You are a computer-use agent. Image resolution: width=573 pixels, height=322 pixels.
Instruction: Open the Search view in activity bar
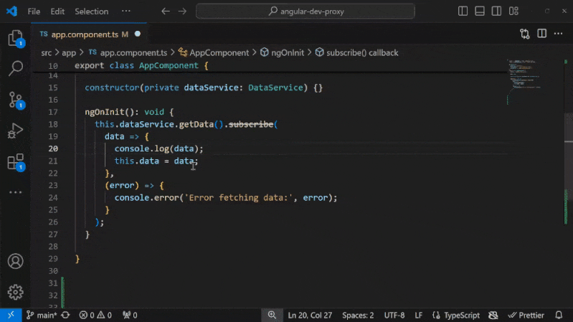(15, 69)
